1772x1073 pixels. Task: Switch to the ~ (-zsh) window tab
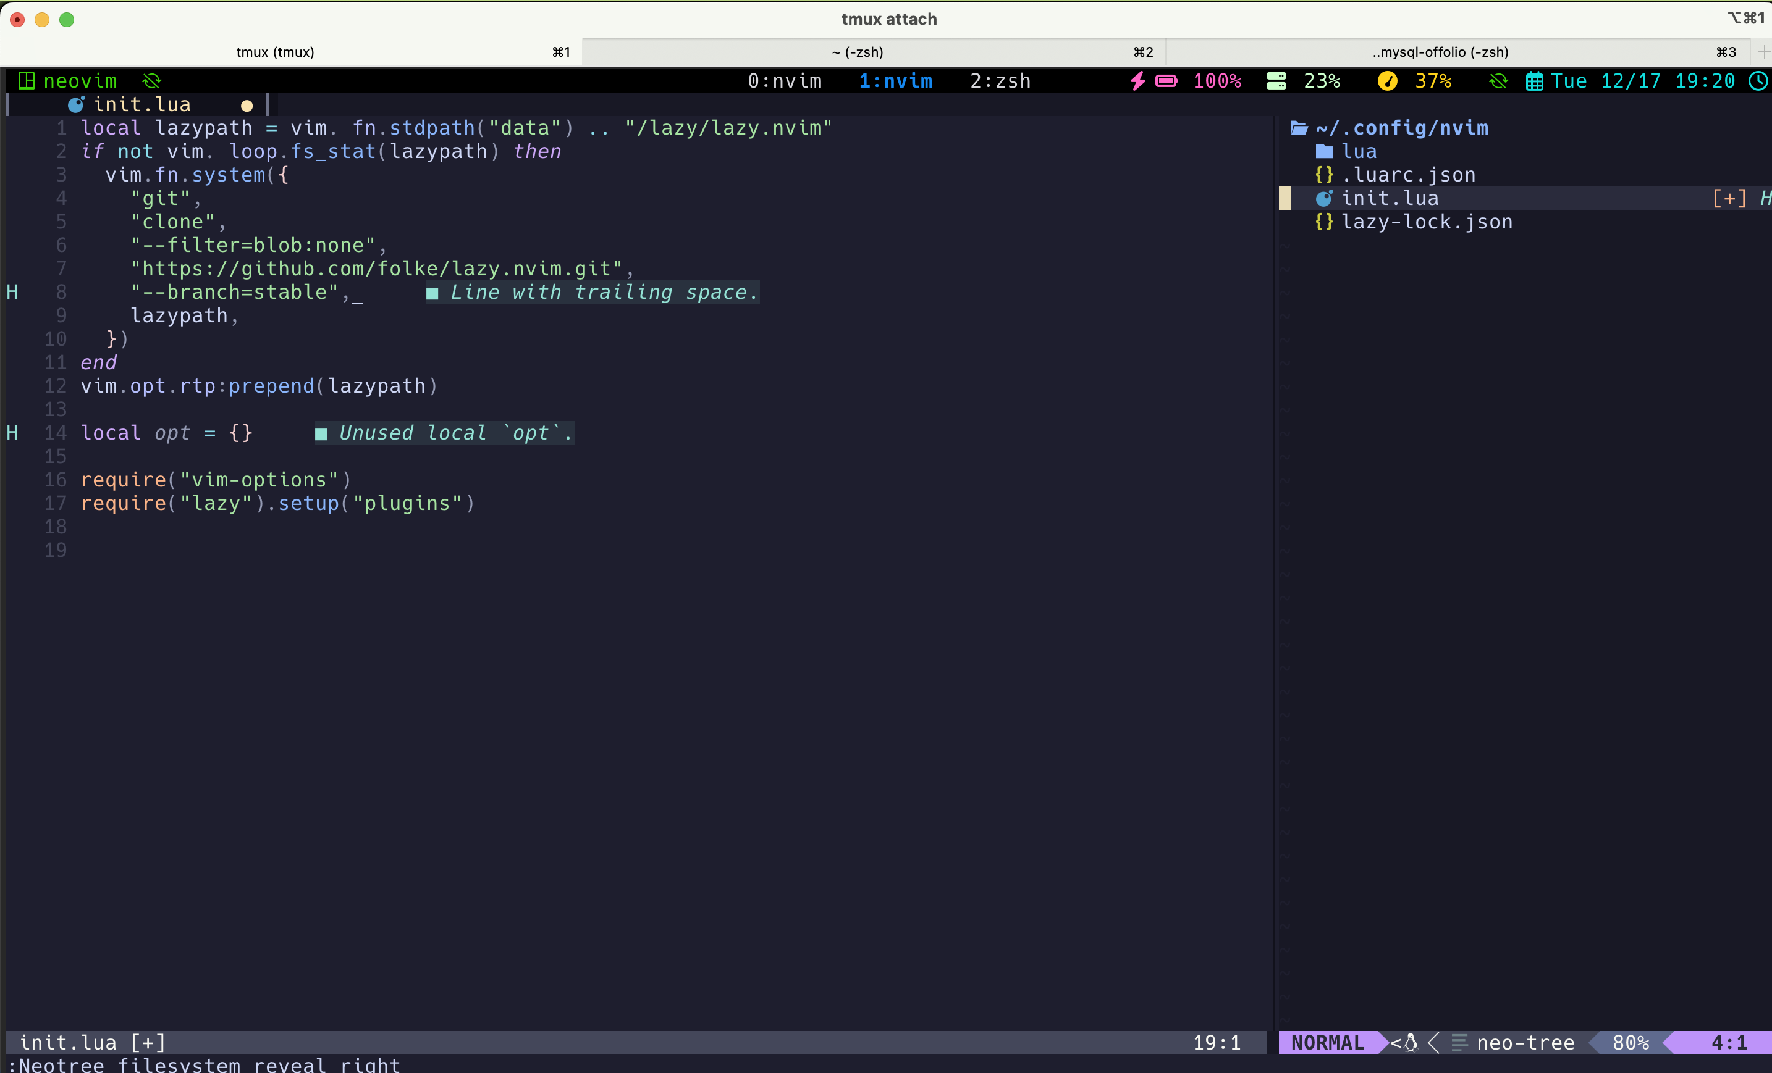coord(857,52)
